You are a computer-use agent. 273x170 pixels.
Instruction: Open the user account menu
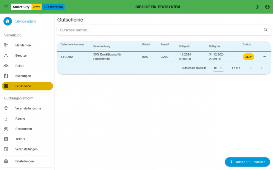267,7
